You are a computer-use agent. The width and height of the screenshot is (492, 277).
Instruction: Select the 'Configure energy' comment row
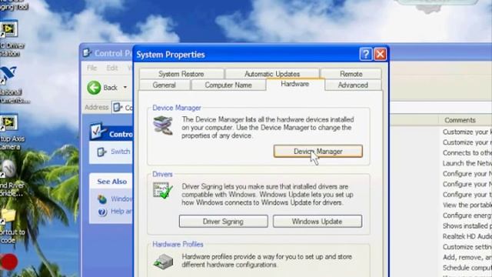[x=467, y=215]
